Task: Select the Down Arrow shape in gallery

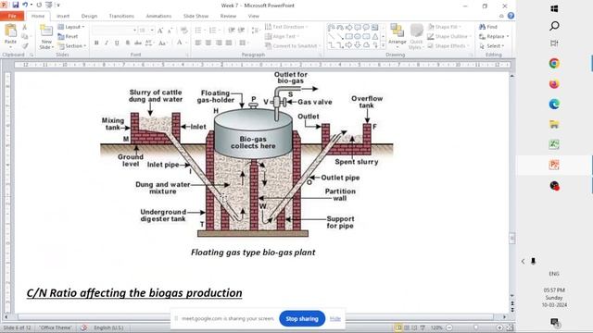Action: (x=358, y=45)
